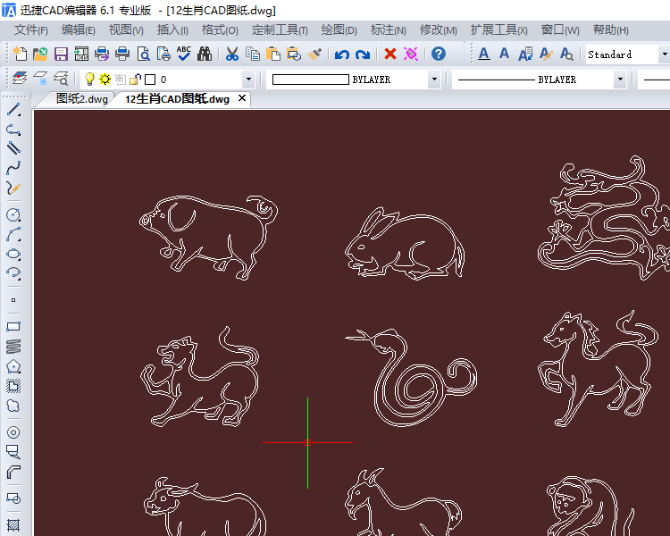Image resolution: width=670 pixels, height=536 pixels.
Task: Open the BYLAYER linetype dropdown
Action: pos(620,80)
